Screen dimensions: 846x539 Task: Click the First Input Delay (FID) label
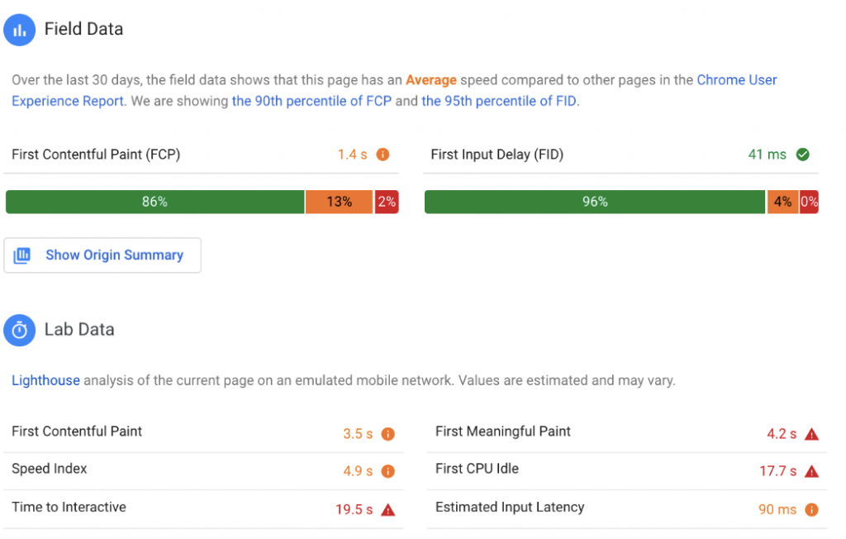pos(497,155)
